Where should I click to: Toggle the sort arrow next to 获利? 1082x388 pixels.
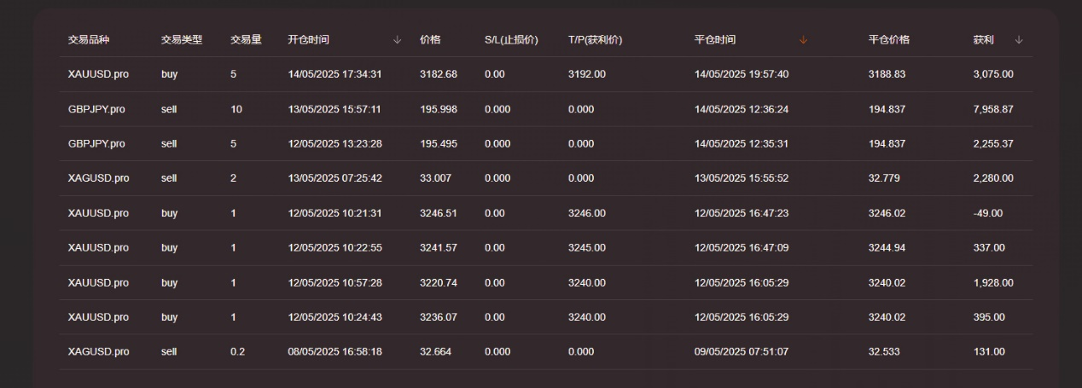point(1019,40)
